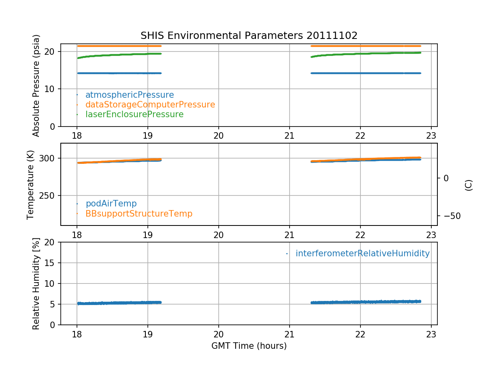The width and height of the screenshot is (486, 365).
Task: Select the atmosphericPressure legend entry
Action: 129,95
